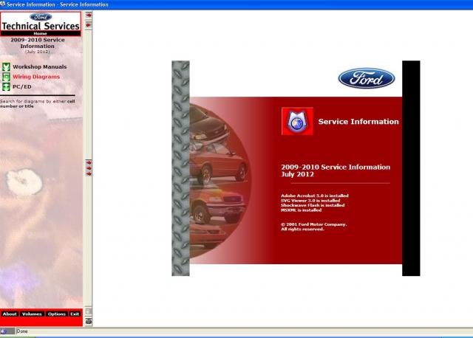Click the 'Service Information' heading on the splash

[358, 122]
